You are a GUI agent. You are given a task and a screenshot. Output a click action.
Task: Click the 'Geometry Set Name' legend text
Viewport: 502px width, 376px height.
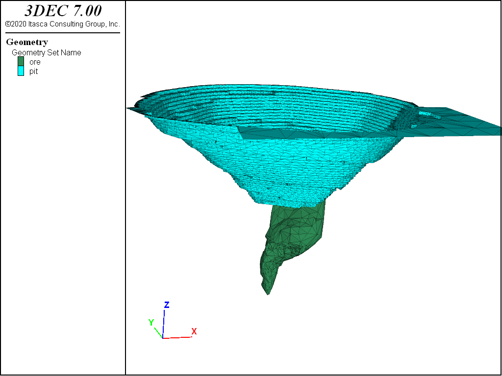(x=47, y=52)
